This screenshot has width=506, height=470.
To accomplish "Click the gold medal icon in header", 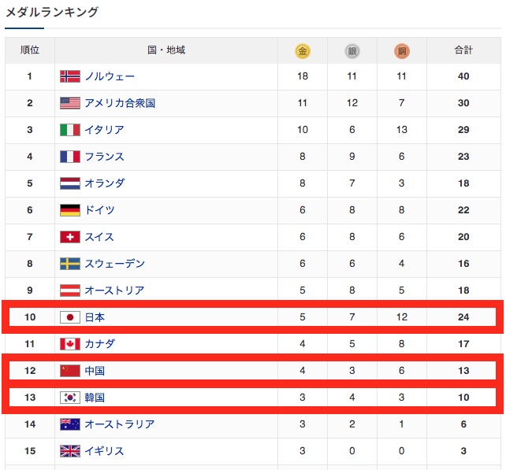I will tap(303, 51).
